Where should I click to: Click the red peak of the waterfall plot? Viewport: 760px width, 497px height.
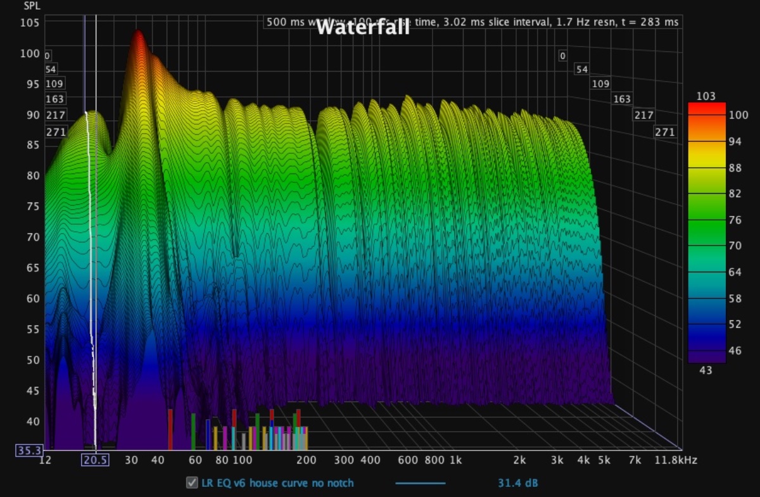click(138, 37)
